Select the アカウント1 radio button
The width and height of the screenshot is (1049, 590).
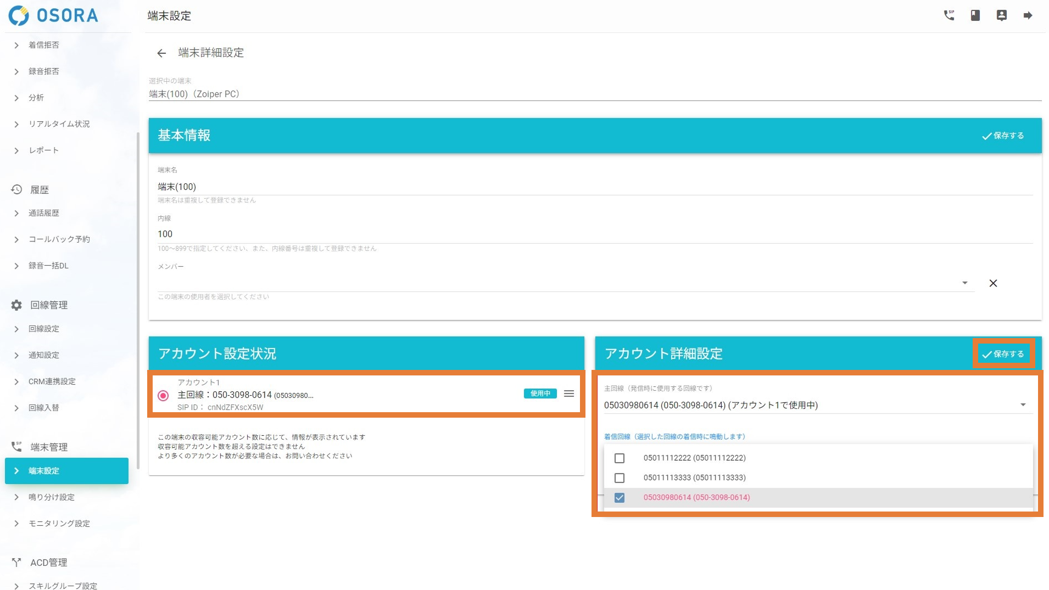[163, 395]
